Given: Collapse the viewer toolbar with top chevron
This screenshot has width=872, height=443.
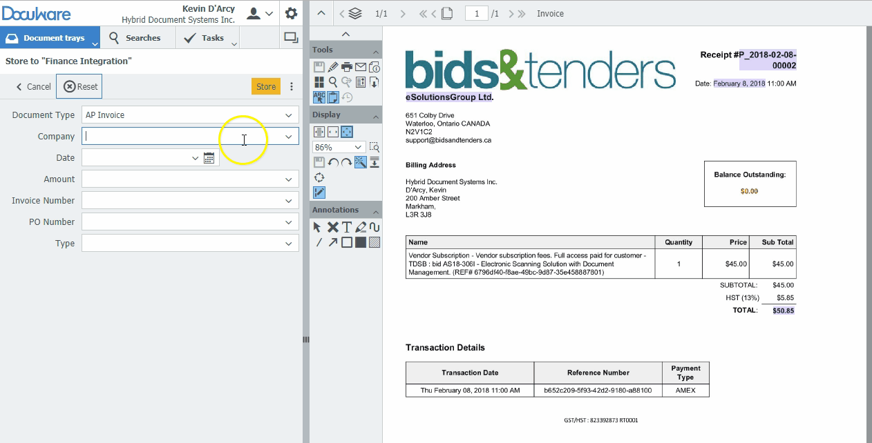Looking at the screenshot, I should tap(321, 13).
